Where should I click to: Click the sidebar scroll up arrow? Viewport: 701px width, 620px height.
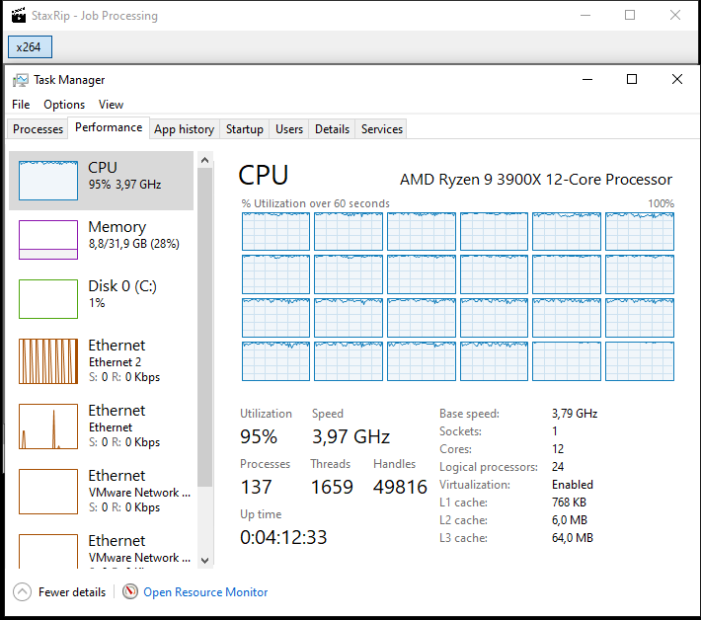205,160
